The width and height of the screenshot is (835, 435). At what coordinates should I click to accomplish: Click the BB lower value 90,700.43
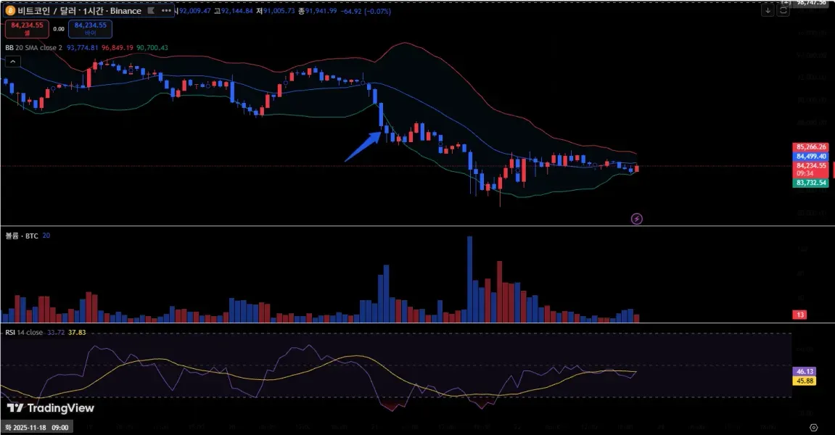[x=152, y=48]
